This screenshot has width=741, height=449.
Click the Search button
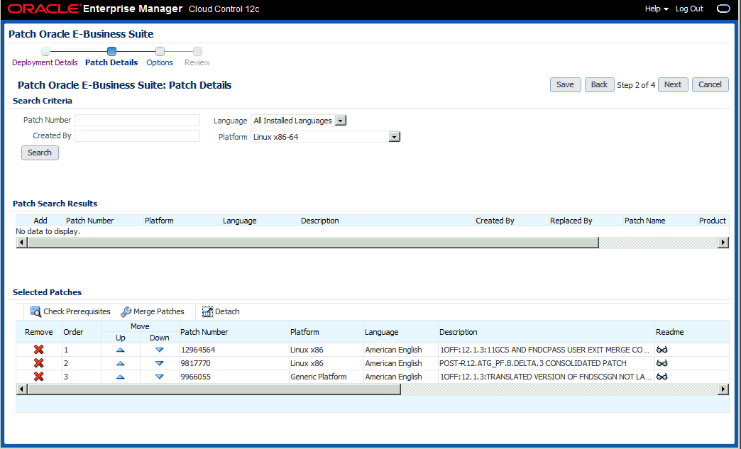40,153
